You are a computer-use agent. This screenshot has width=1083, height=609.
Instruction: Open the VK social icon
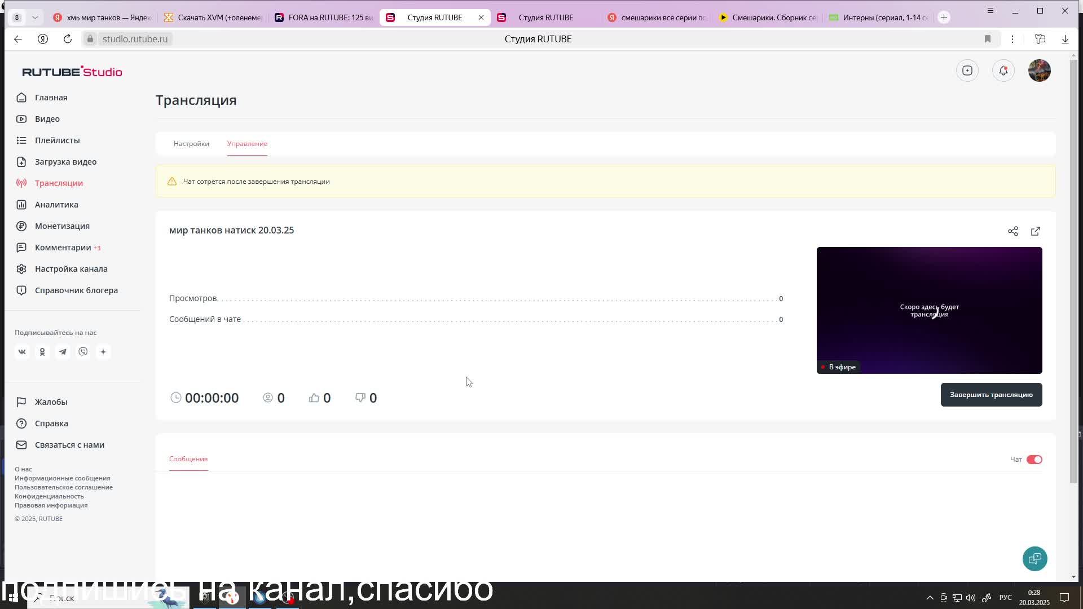(22, 352)
